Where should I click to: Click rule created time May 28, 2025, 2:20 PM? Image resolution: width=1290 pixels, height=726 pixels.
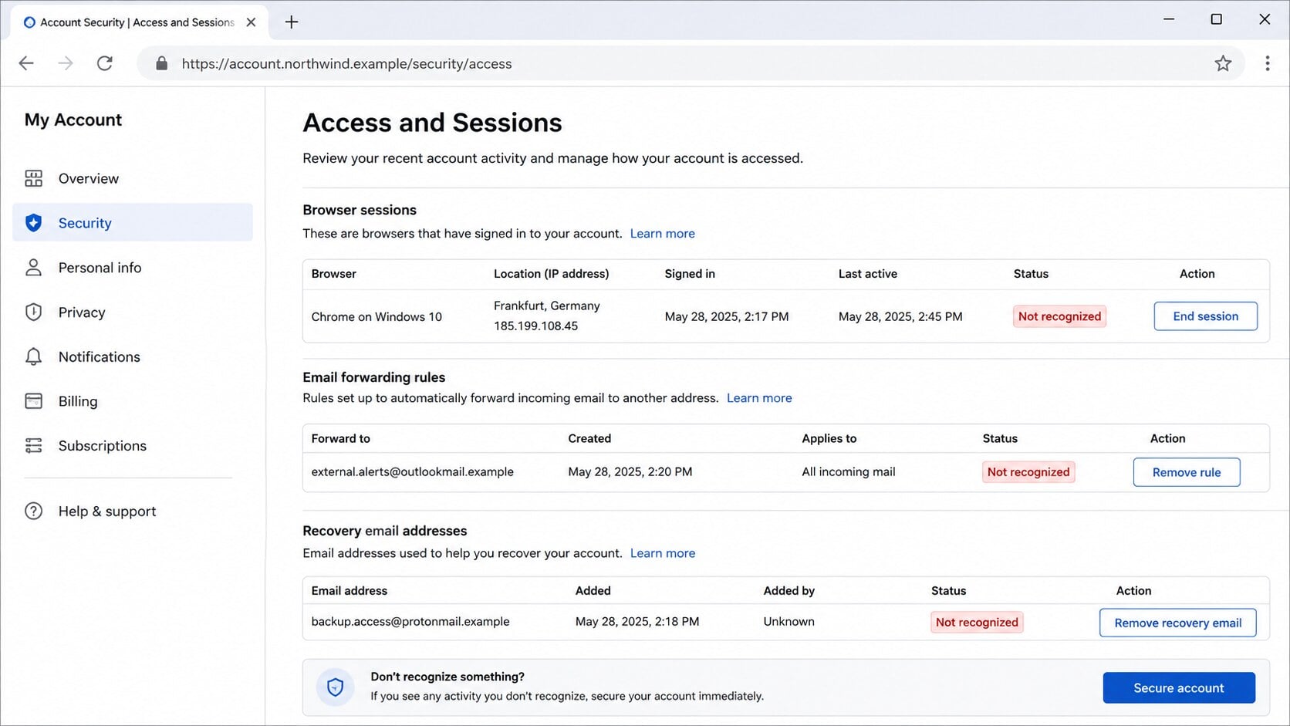tap(630, 472)
